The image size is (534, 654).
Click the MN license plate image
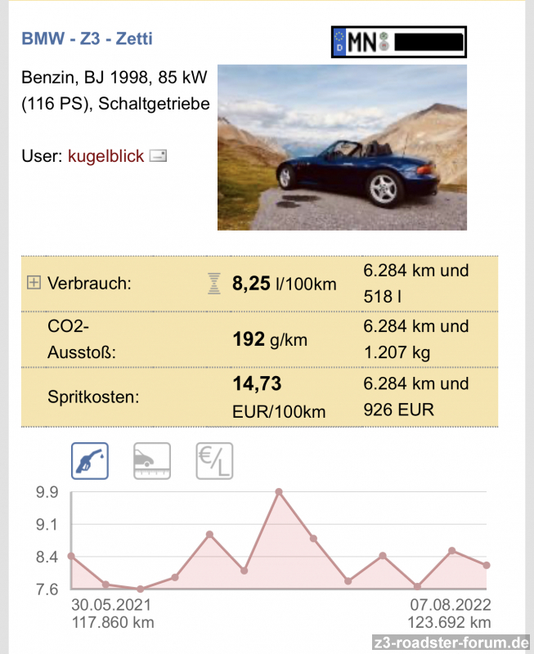click(x=399, y=42)
